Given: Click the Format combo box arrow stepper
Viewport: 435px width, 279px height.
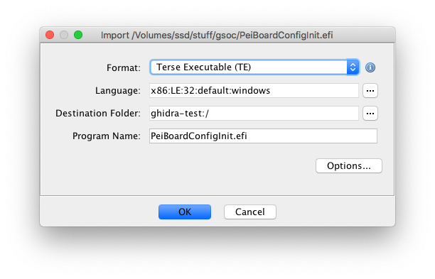Looking at the screenshot, I should (x=353, y=67).
